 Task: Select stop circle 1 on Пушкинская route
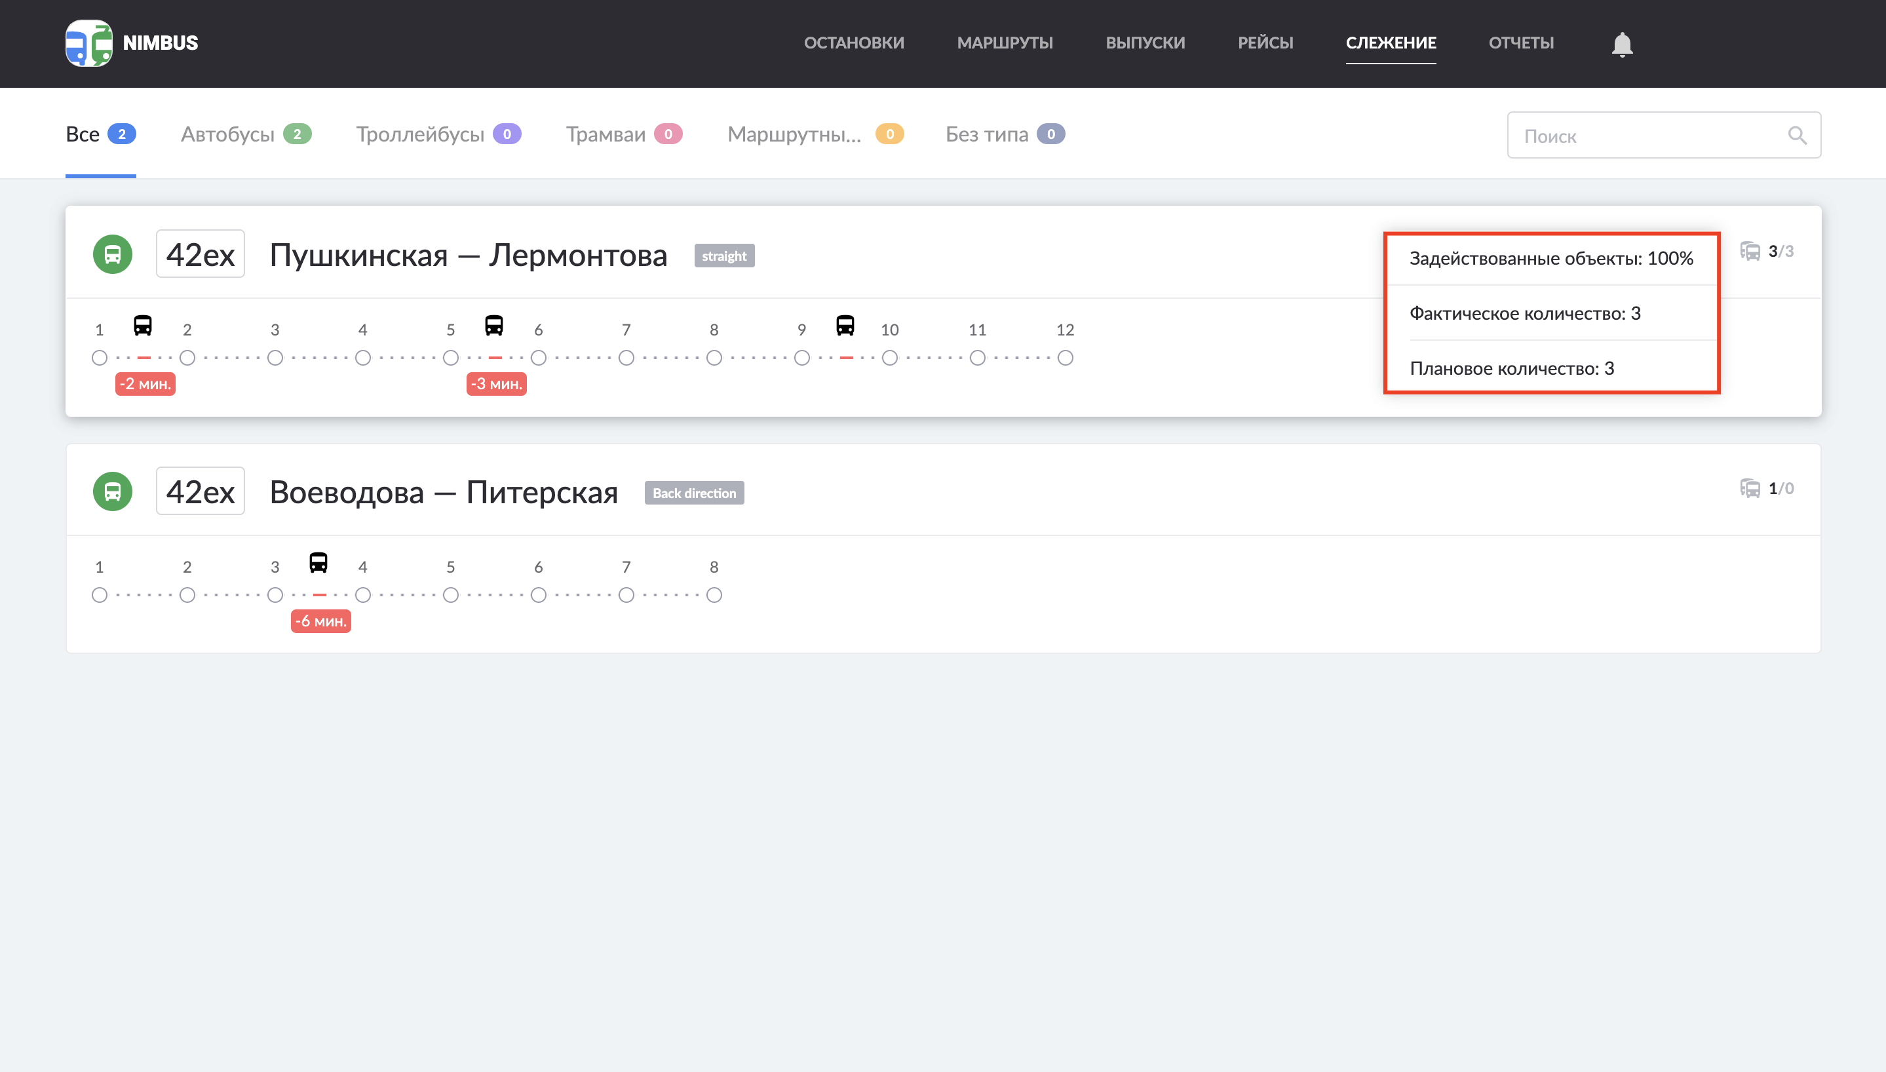100,358
